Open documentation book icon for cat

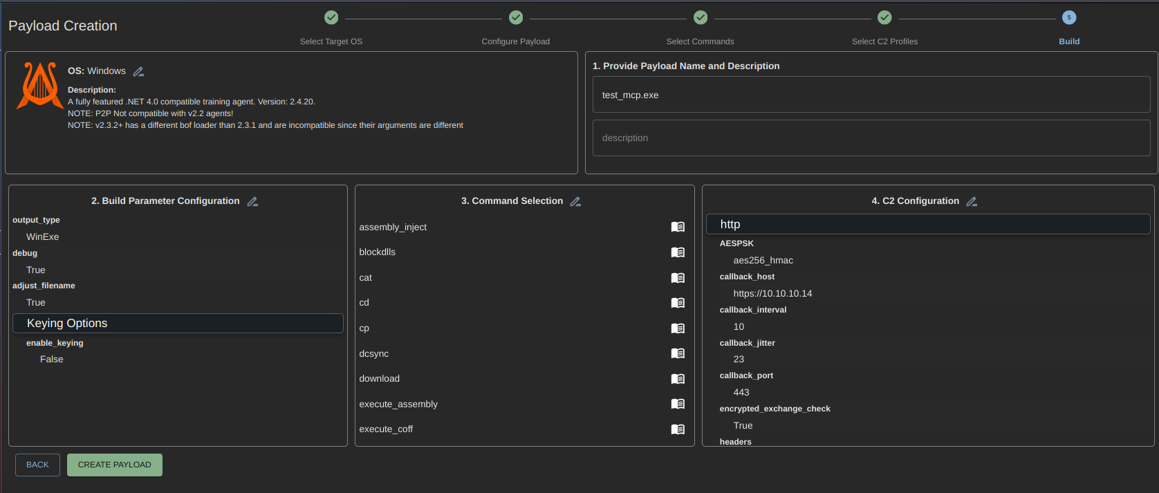pyautogui.click(x=678, y=278)
